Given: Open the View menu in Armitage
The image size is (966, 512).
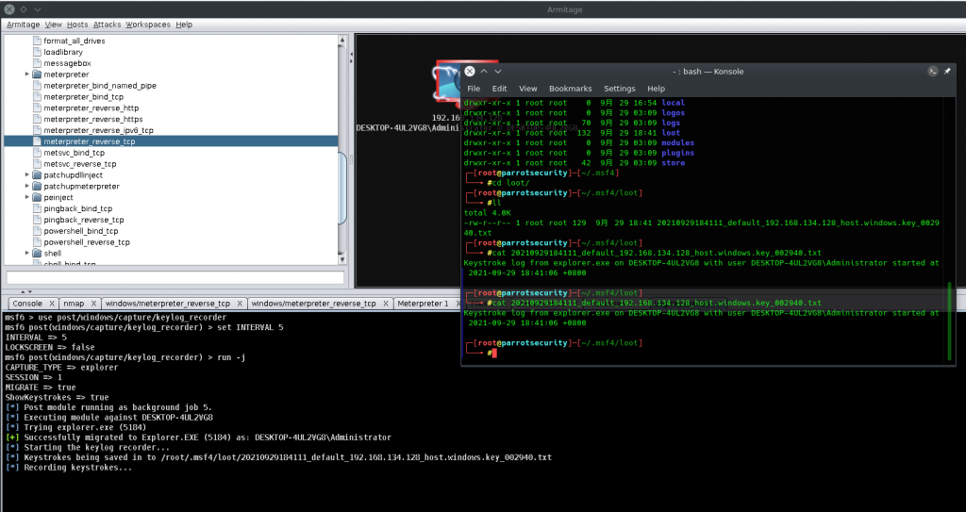Looking at the screenshot, I should 54,25.
